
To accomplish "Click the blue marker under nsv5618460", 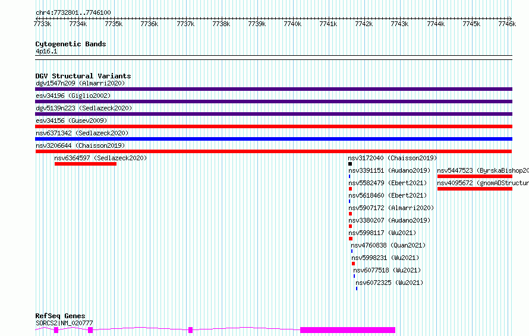I will pos(349,201).
